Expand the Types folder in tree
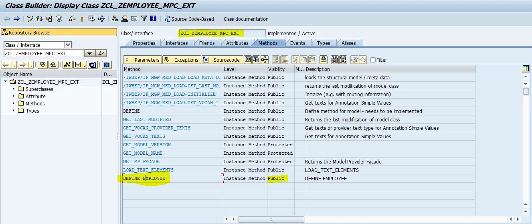 click(13, 111)
